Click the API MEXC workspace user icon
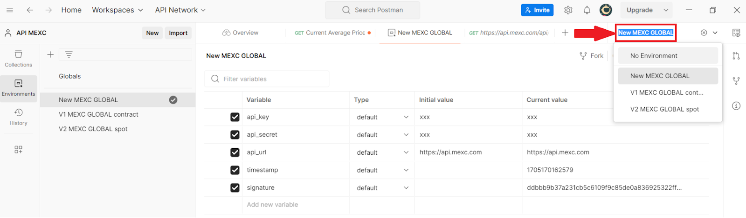Screen dimensions: 746x218 pos(8,33)
